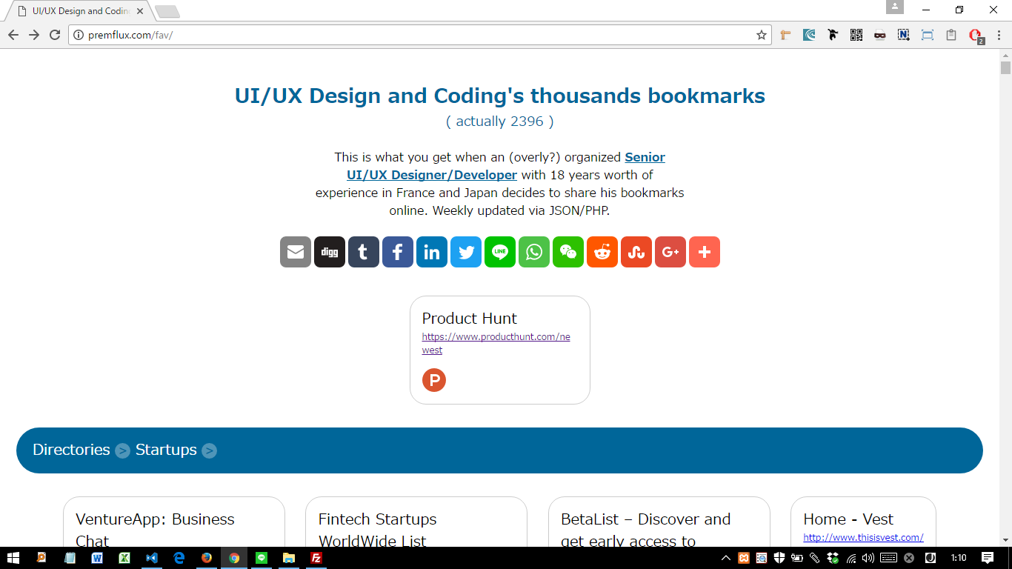Reload the page in Chrome
Screen dimensions: 1012x569
tap(55, 35)
